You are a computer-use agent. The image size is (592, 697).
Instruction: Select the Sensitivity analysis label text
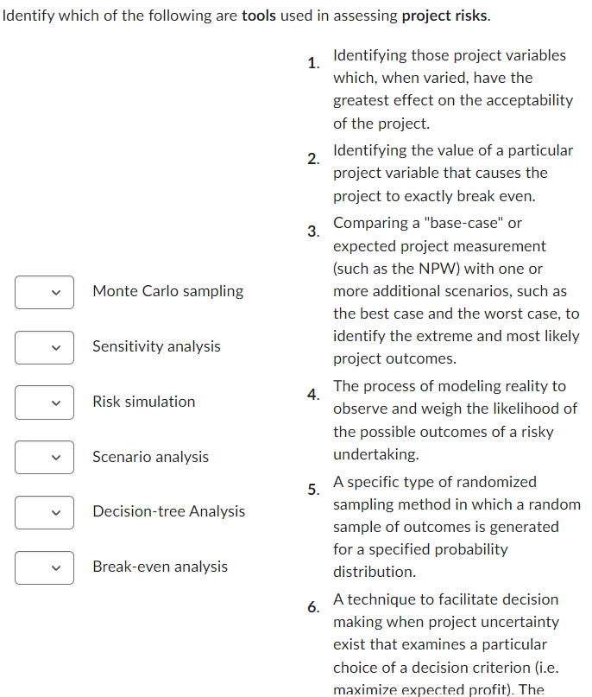pos(156,346)
